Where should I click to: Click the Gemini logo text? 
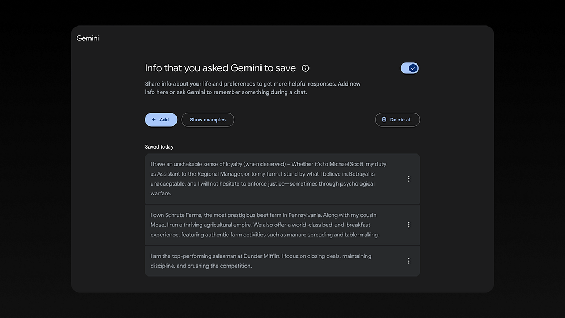(x=88, y=38)
